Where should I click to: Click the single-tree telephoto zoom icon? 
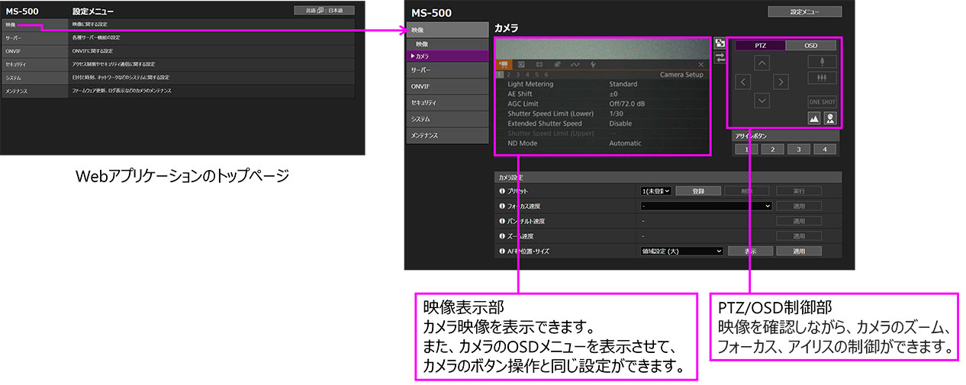[822, 62]
